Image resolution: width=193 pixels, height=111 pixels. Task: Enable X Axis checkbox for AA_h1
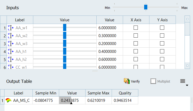[x=136, y=51]
